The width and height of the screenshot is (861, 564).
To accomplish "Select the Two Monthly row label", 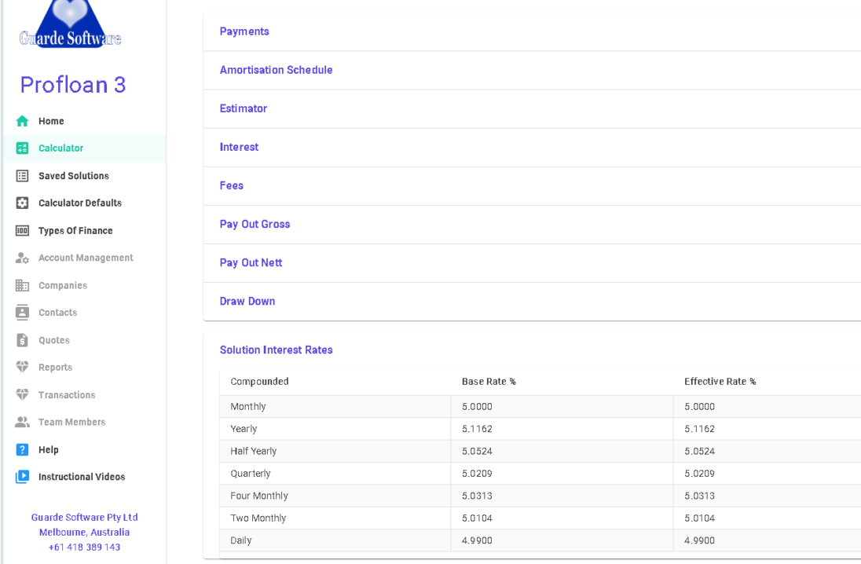I will pos(258,518).
